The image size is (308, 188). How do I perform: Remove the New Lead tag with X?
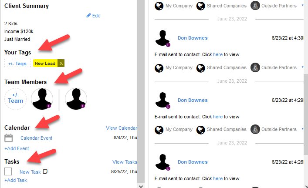(61, 64)
